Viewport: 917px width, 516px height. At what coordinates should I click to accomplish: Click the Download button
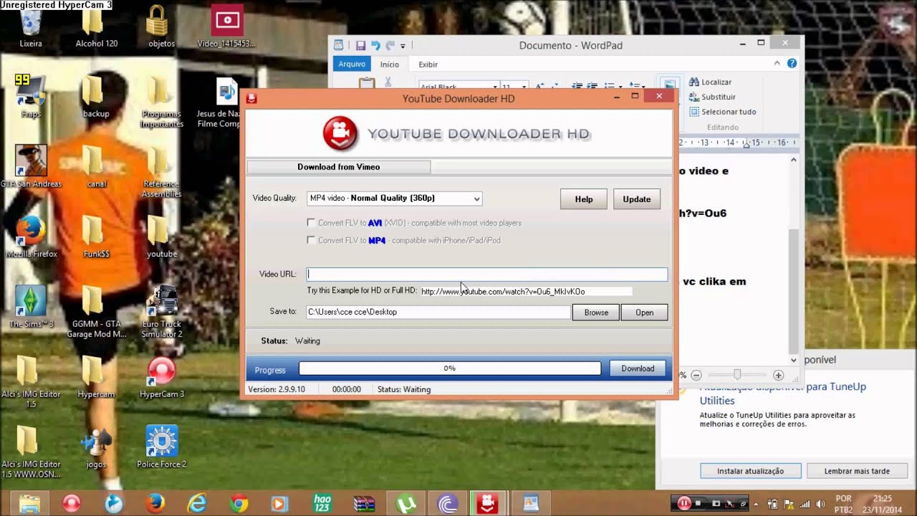(638, 368)
